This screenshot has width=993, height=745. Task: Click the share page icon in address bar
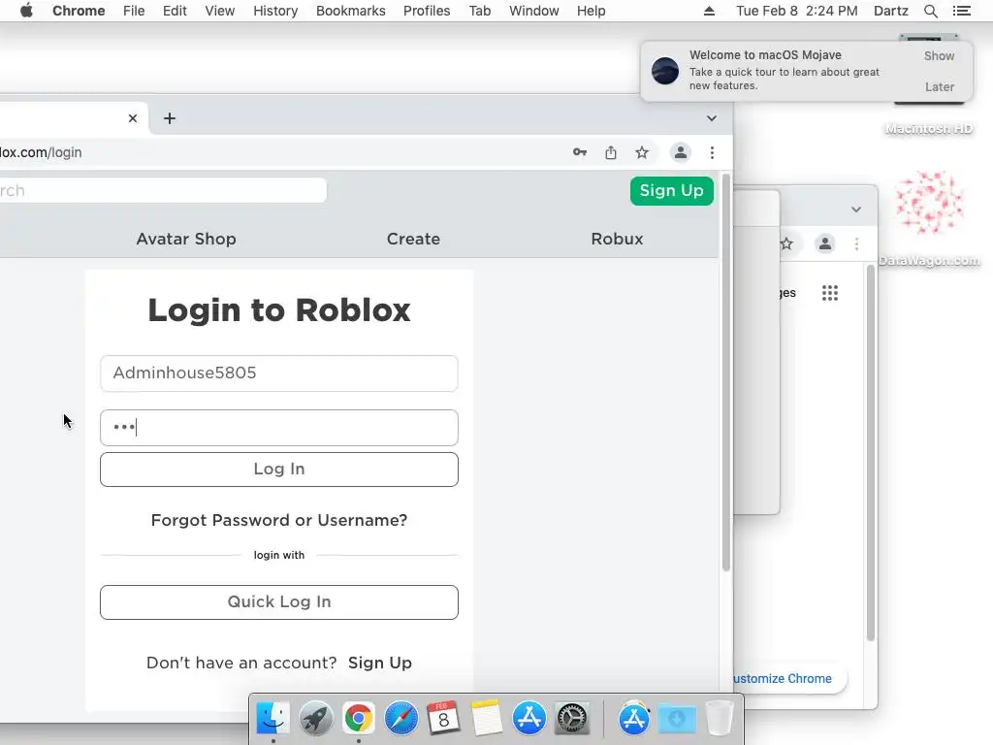611,152
